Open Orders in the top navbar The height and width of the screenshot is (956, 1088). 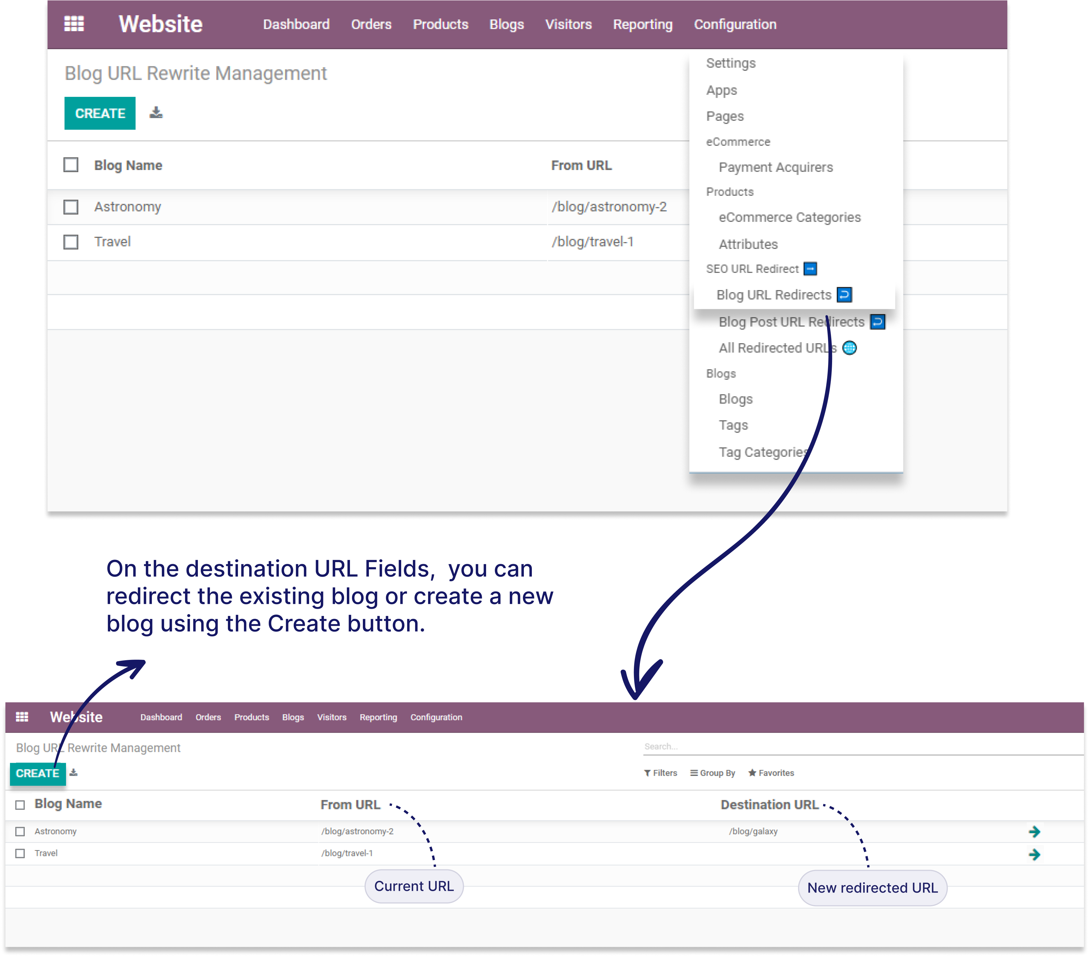click(x=371, y=25)
